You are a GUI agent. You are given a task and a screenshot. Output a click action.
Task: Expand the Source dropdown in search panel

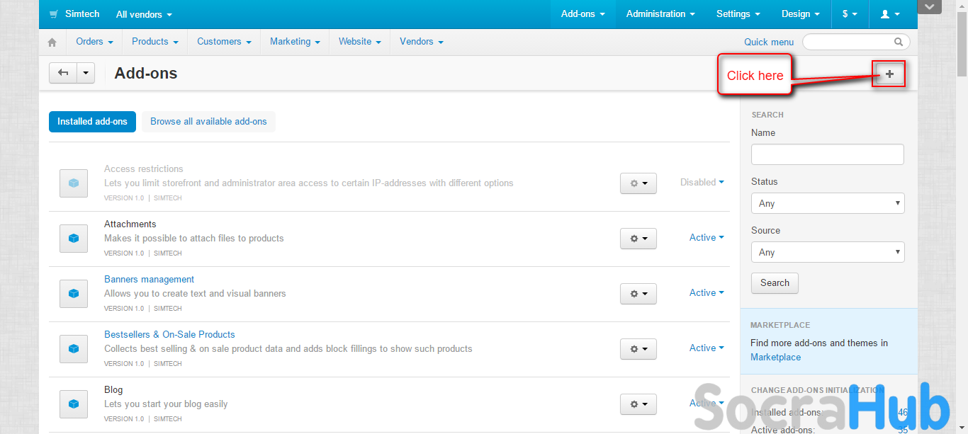coord(827,252)
